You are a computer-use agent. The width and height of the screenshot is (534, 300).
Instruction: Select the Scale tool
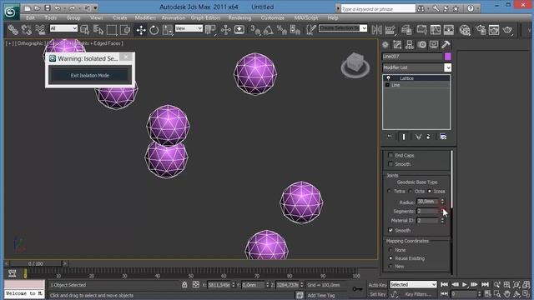pyautogui.click(x=168, y=30)
